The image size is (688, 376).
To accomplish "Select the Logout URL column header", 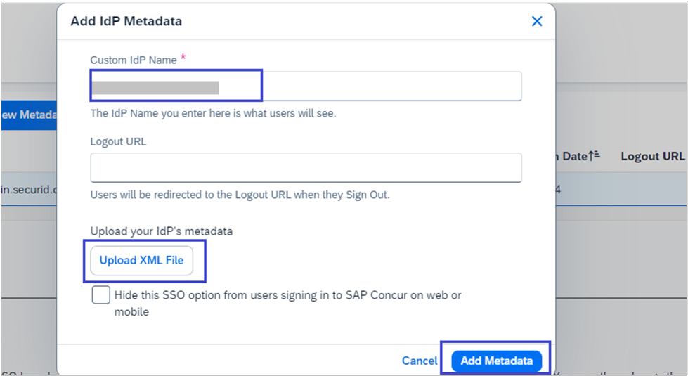I will pos(651,156).
